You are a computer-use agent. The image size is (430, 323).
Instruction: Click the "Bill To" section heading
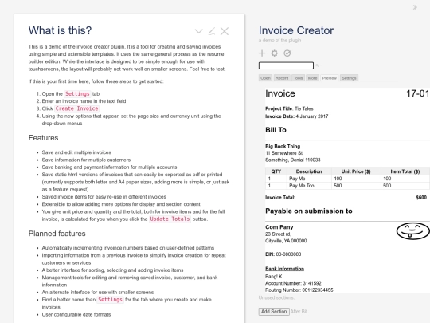(276, 130)
